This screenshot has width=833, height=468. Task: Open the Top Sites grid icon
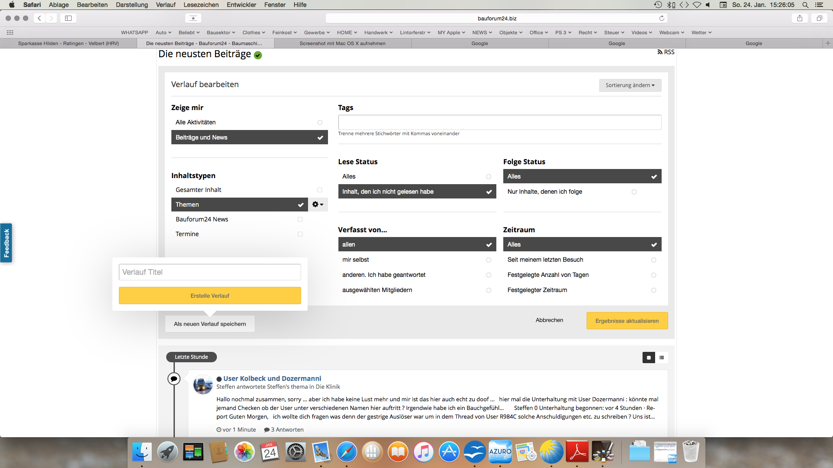point(10,32)
